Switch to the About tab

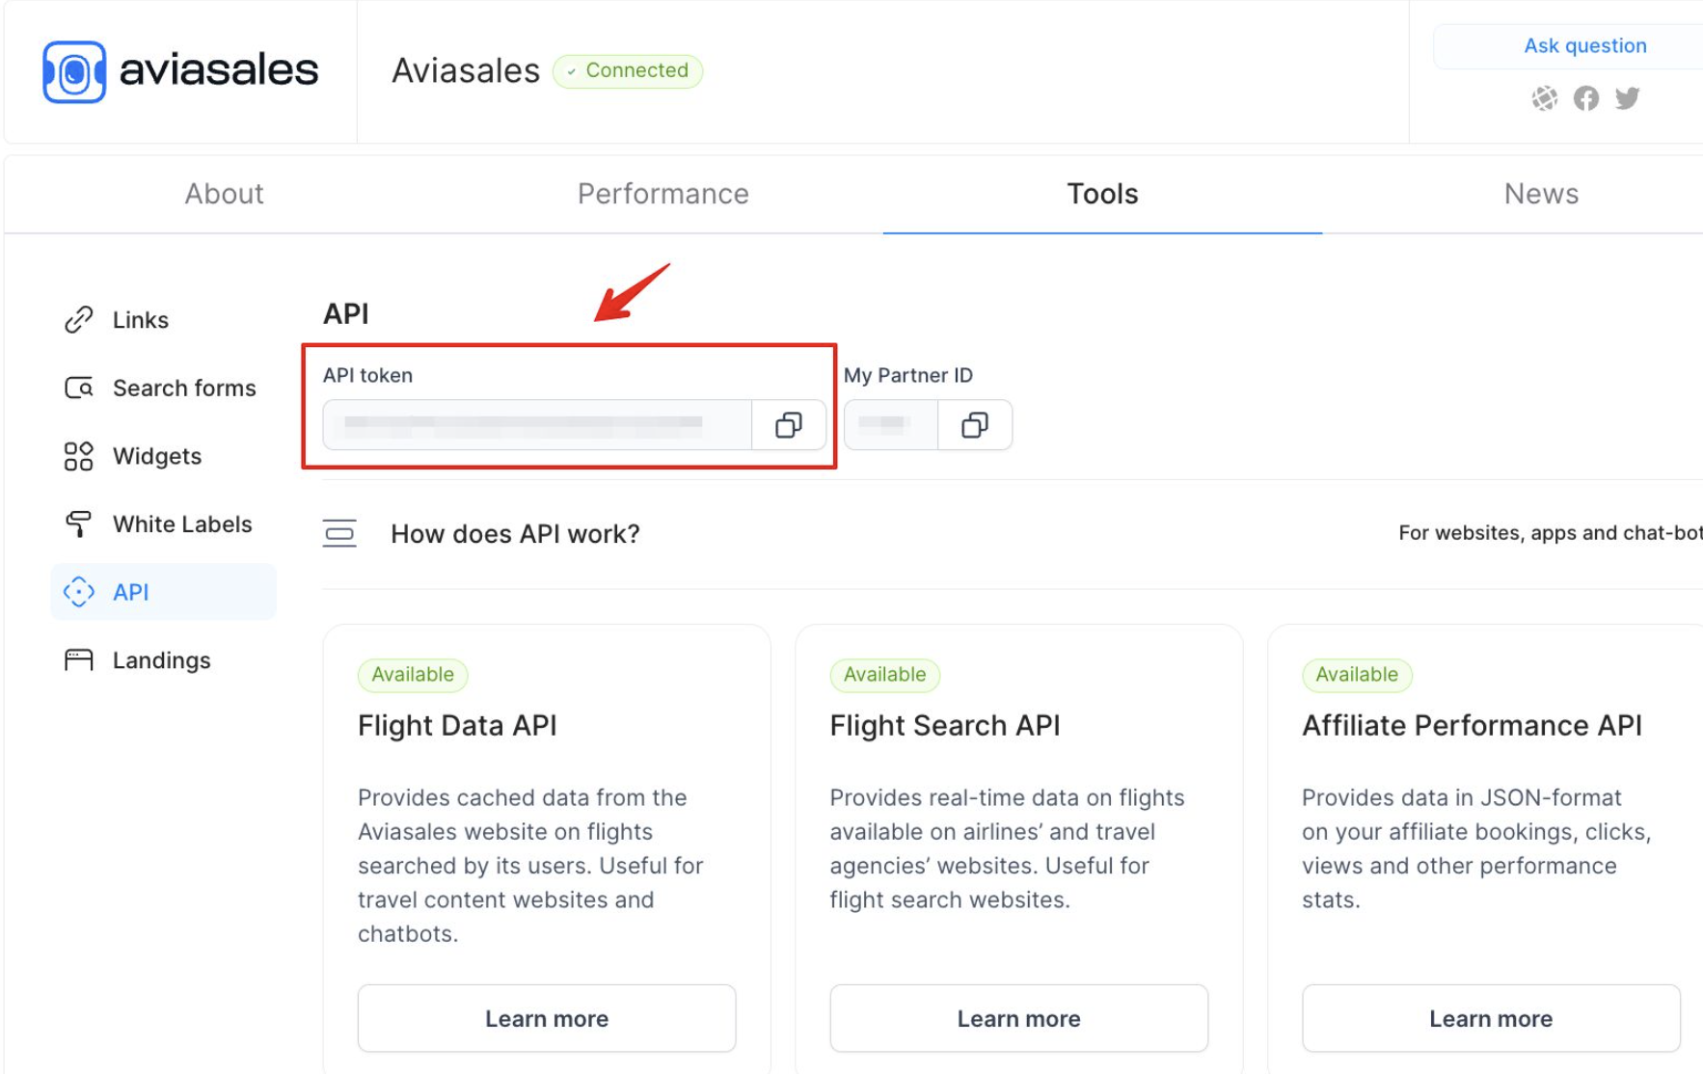[224, 194]
